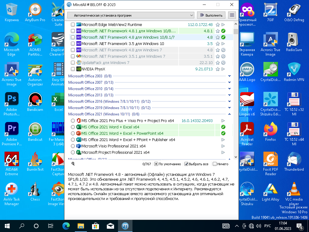The image size is (309, 232).
Task: Open the Firefox desktop icon
Action: click(271, 132)
